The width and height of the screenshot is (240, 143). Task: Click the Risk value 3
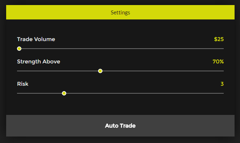pos(222,84)
